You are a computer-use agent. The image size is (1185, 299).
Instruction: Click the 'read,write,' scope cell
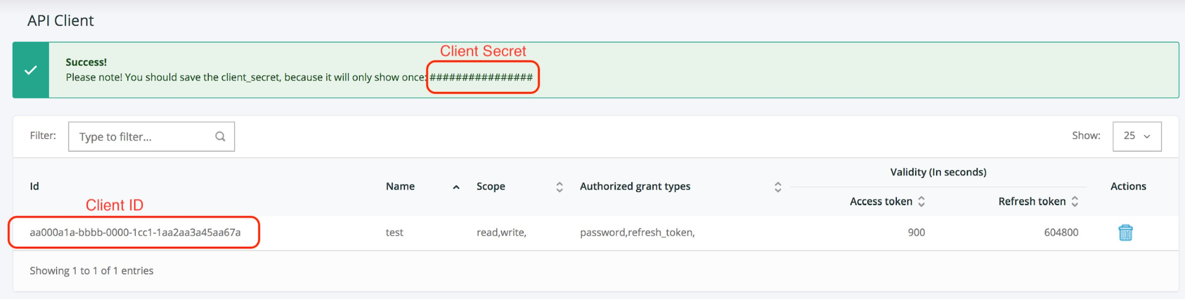(x=501, y=233)
